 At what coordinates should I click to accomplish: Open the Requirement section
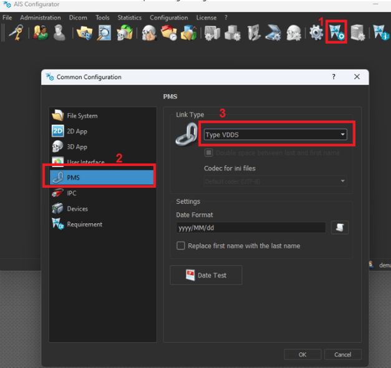[84, 225]
